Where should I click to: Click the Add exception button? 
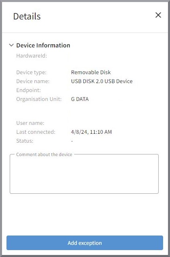(85, 243)
